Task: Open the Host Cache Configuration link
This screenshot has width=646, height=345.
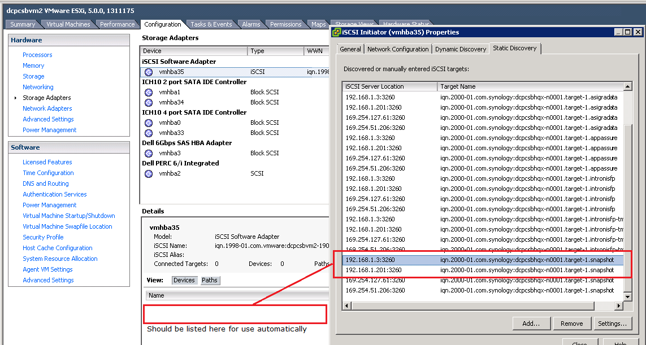Action: [58, 248]
